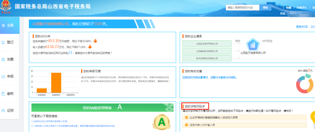Open the 申报 declaration sidebar tab
The image size is (315, 132).
[10, 76]
